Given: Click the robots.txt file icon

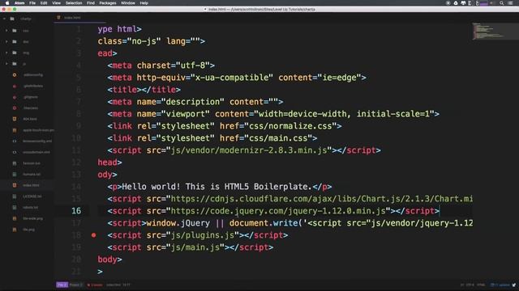Looking at the screenshot, I should click(x=15, y=208).
